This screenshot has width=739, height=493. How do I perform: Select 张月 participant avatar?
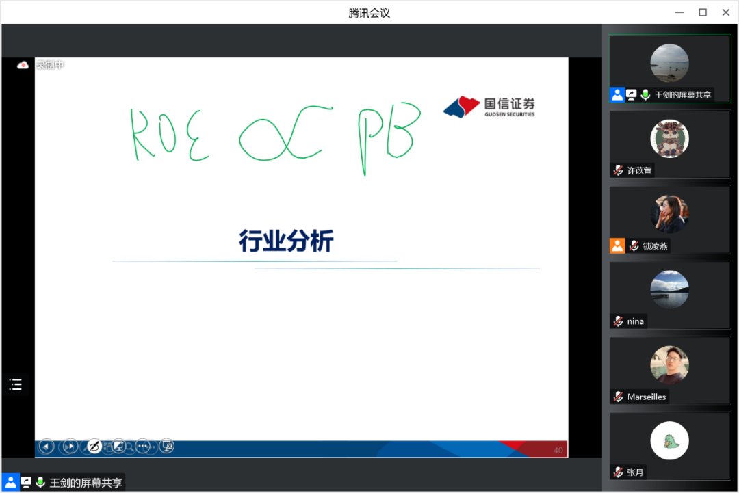pyautogui.click(x=669, y=441)
